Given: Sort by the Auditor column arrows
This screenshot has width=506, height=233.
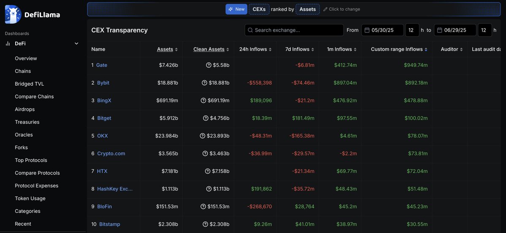Looking at the screenshot, I should coord(461,49).
